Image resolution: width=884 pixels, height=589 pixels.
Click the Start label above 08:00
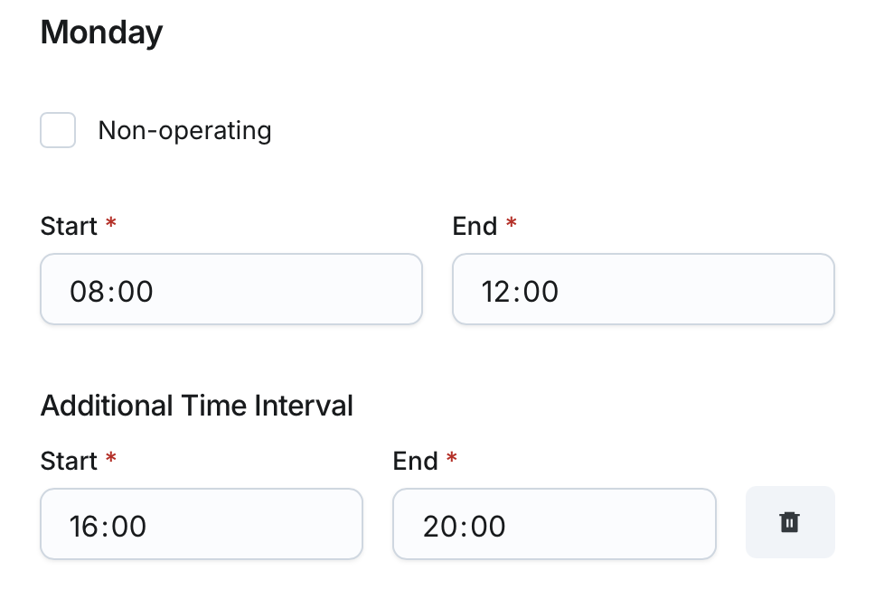pos(69,226)
